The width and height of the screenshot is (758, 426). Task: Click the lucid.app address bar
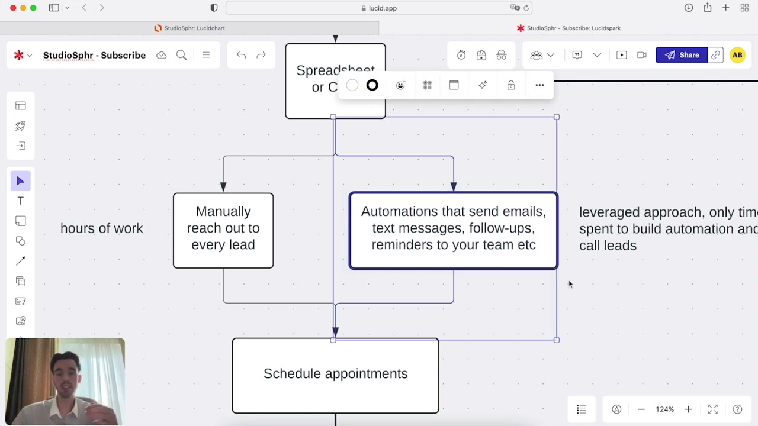(x=379, y=8)
